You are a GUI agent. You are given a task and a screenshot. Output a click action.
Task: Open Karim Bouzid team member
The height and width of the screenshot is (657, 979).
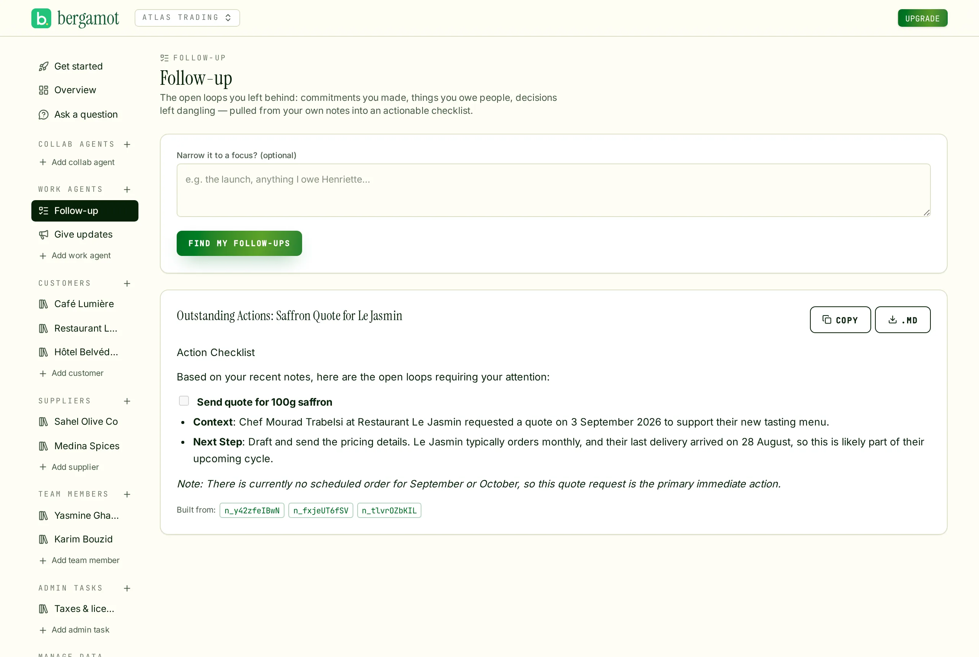click(85, 539)
